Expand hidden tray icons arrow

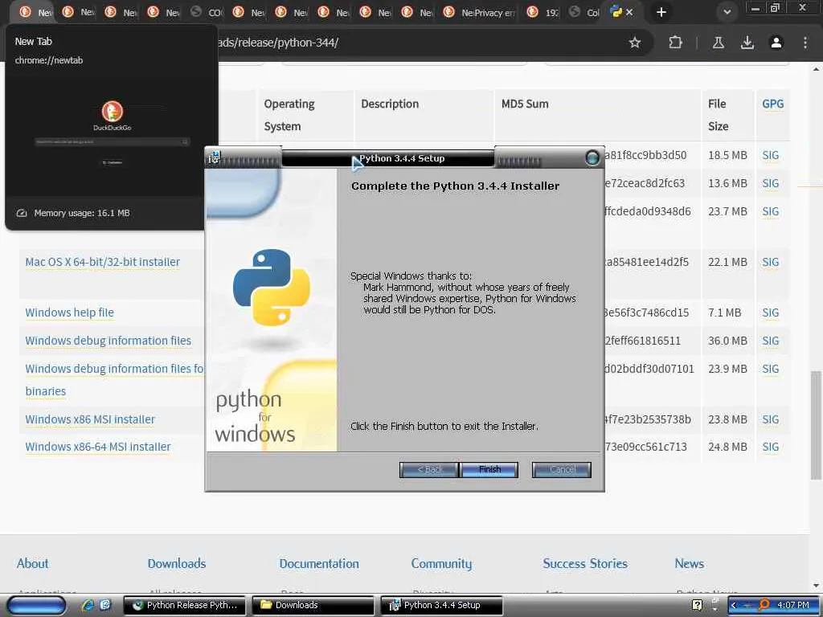pyautogui.click(x=734, y=605)
